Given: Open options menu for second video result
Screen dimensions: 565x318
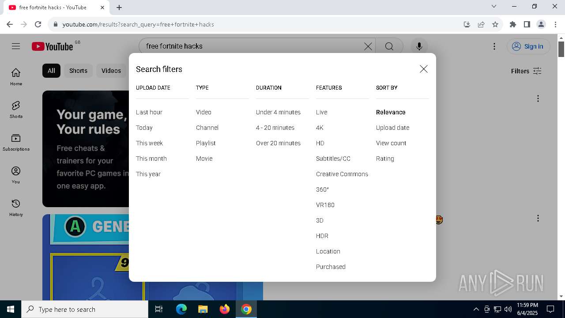Looking at the screenshot, I should 538,218.
